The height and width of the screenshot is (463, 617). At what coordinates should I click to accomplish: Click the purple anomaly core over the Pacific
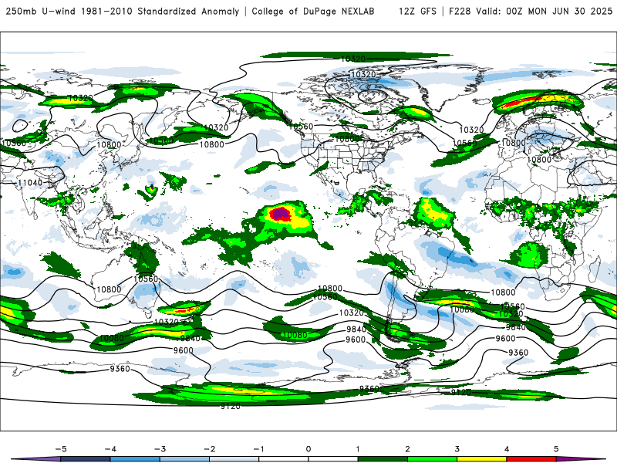pos(280,214)
